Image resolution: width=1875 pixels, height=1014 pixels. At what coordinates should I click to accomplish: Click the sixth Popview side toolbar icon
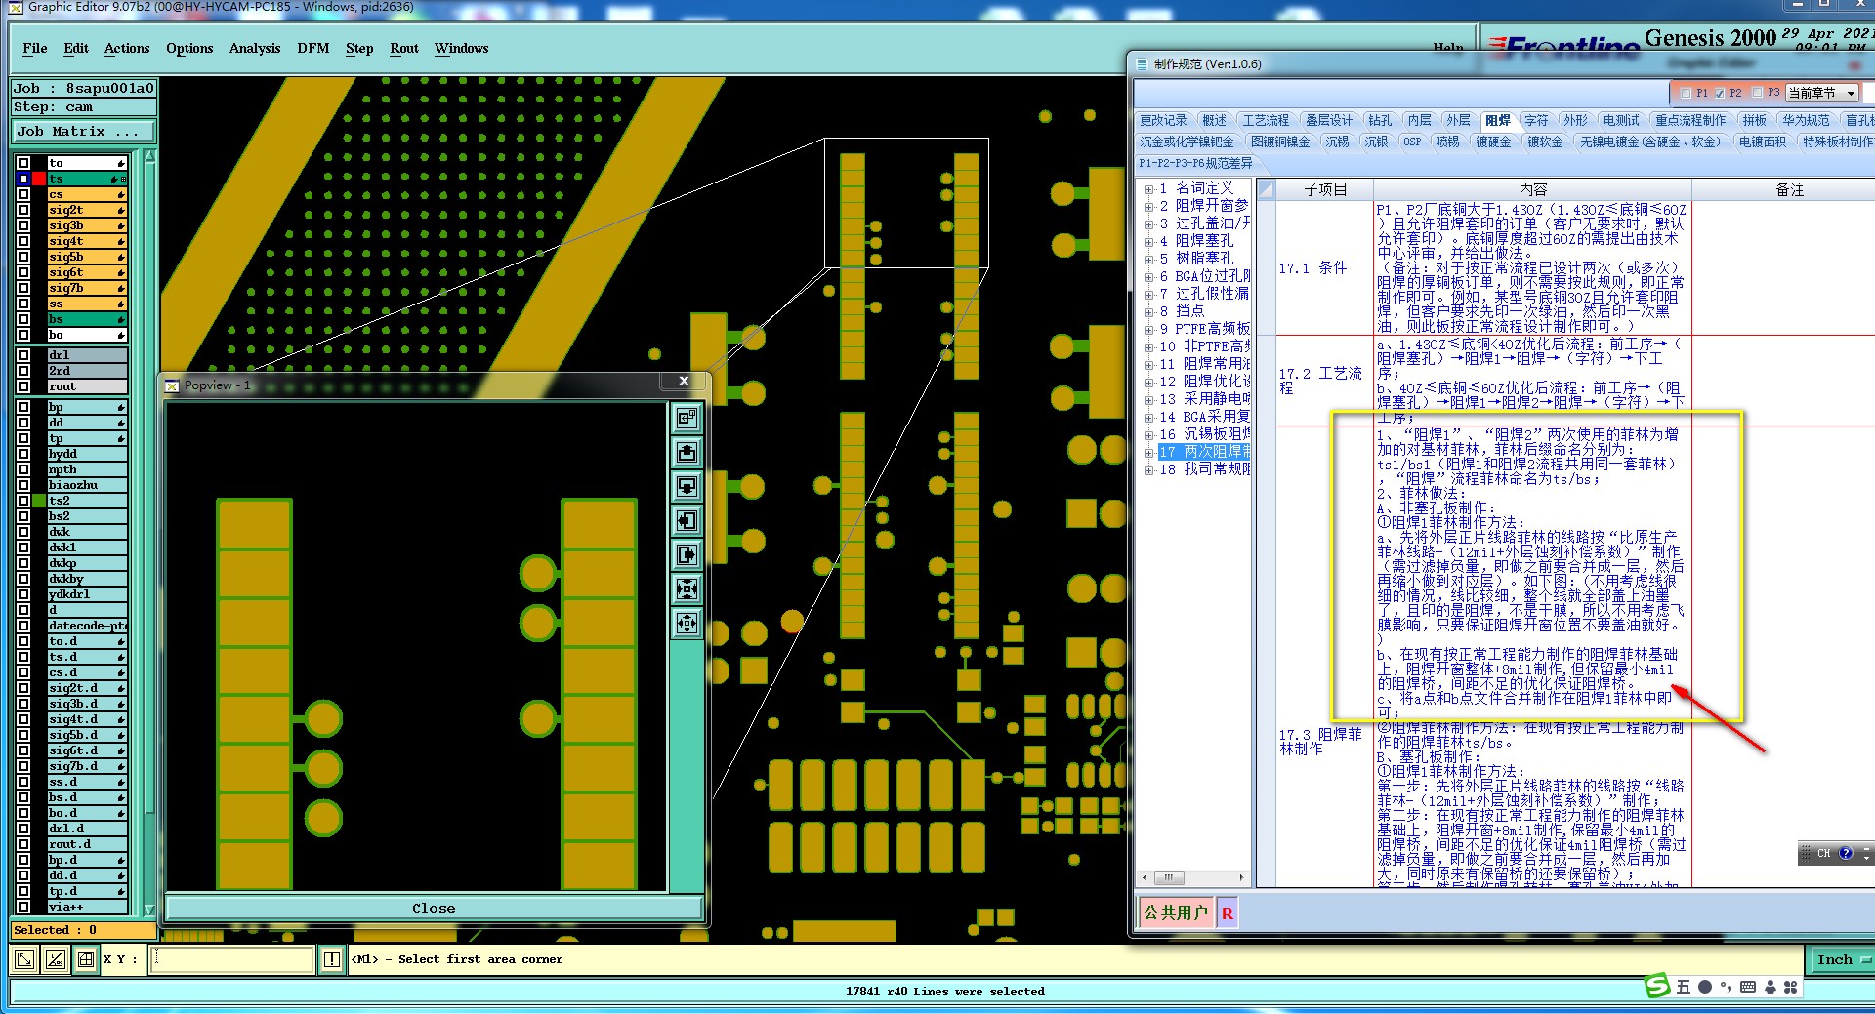click(687, 589)
